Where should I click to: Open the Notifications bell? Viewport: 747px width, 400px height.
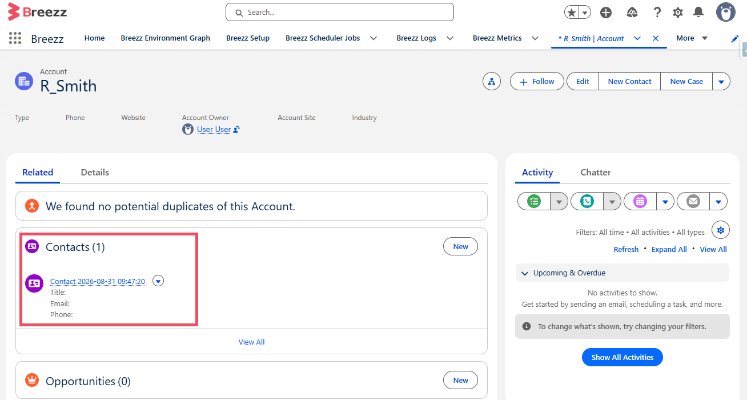698,13
